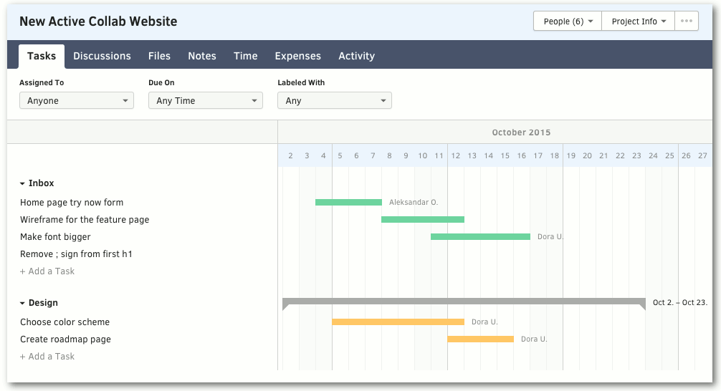
Task: Open the Expenses tab
Action: click(297, 56)
